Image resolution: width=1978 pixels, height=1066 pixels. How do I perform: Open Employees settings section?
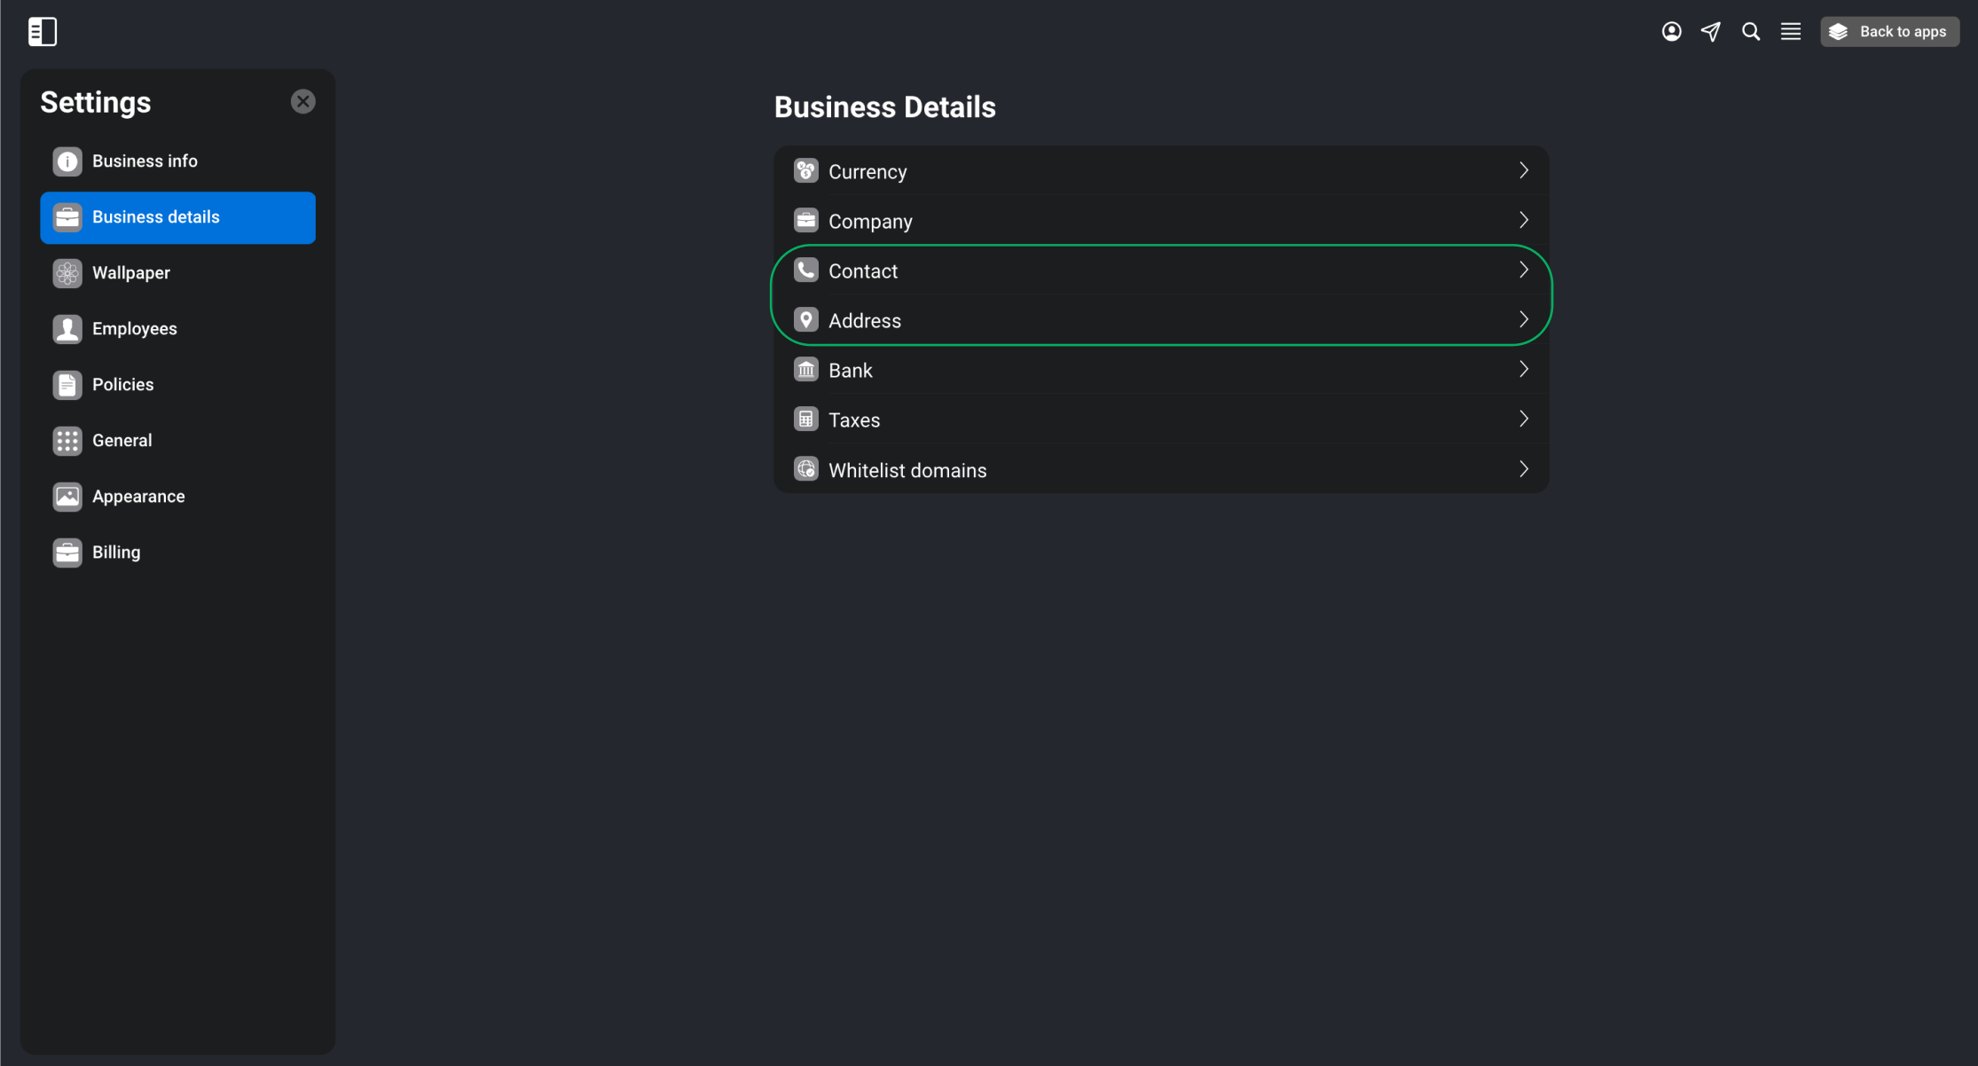tap(177, 329)
